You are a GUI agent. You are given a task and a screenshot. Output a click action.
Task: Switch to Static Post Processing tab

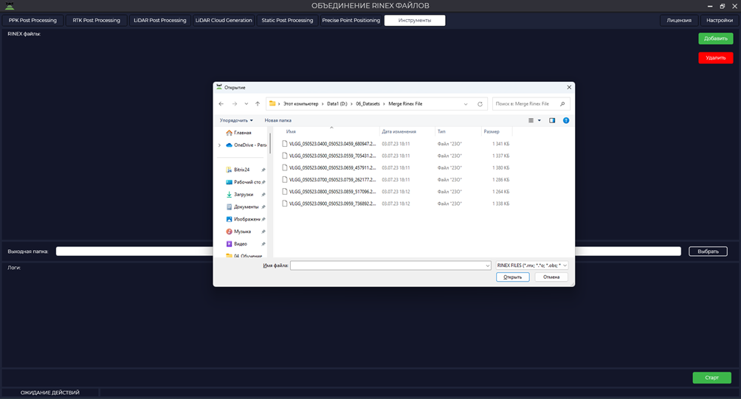(287, 21)
